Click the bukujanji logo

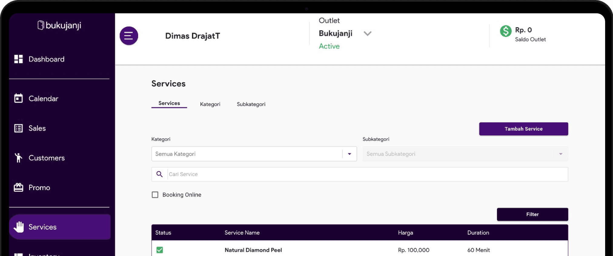point(59,25)
